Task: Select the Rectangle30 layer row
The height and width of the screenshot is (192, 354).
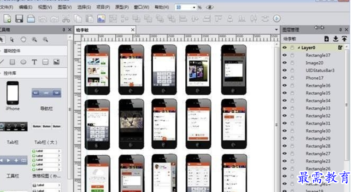Action: tap(313, 131)
